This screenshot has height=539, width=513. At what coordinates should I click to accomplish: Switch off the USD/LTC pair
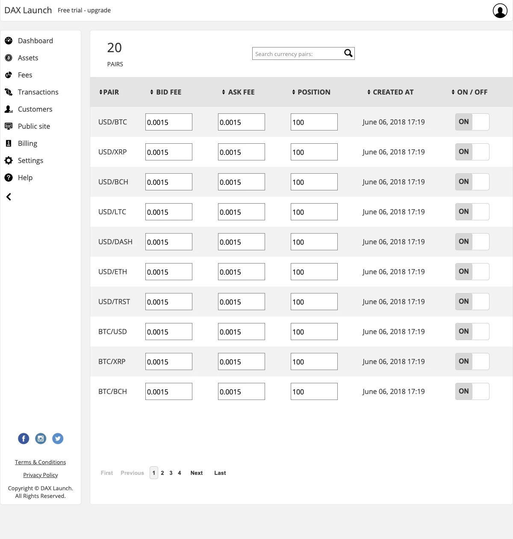click(x=472, y=212)
